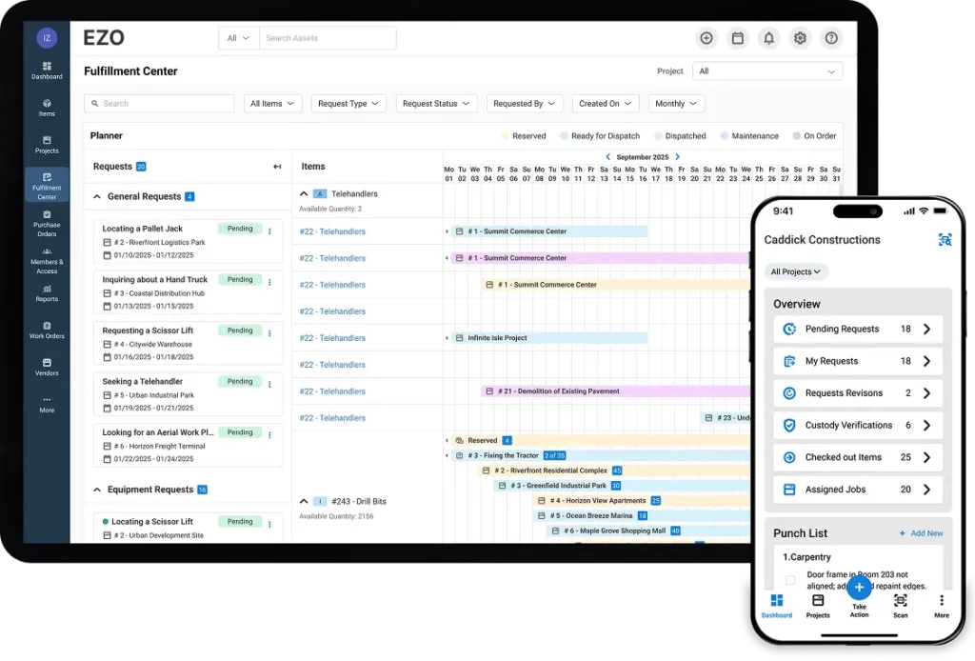Click the add plus icon in header
975x661 pixels.
[x=706, y=38]
